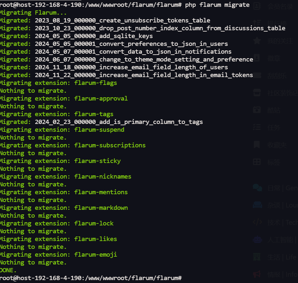The height and width of the screenshot is (283, 298).
Task: Click the robot icon beside 人工智能
Action: (258, 239)
